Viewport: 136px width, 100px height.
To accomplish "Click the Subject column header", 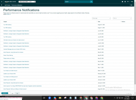I will pyautogui.click(x=5, y=22).
